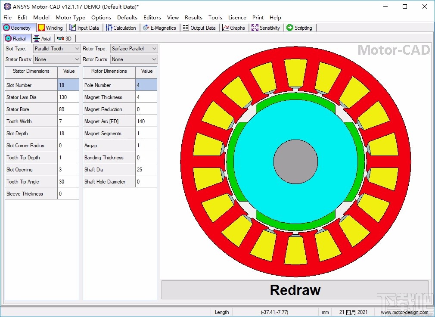Open the Motor Type menu
Screen dimensions: 435x317
click(70, 18)
